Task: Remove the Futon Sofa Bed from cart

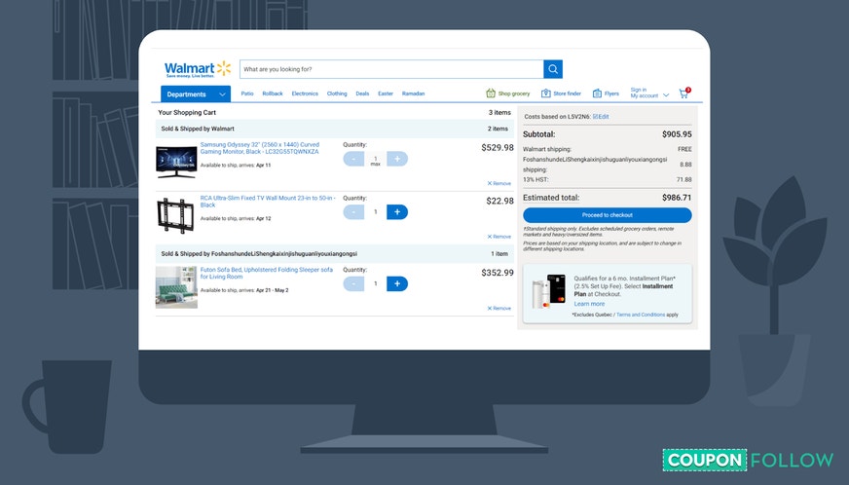Action: pyautogui.click(x=498, y=309)
